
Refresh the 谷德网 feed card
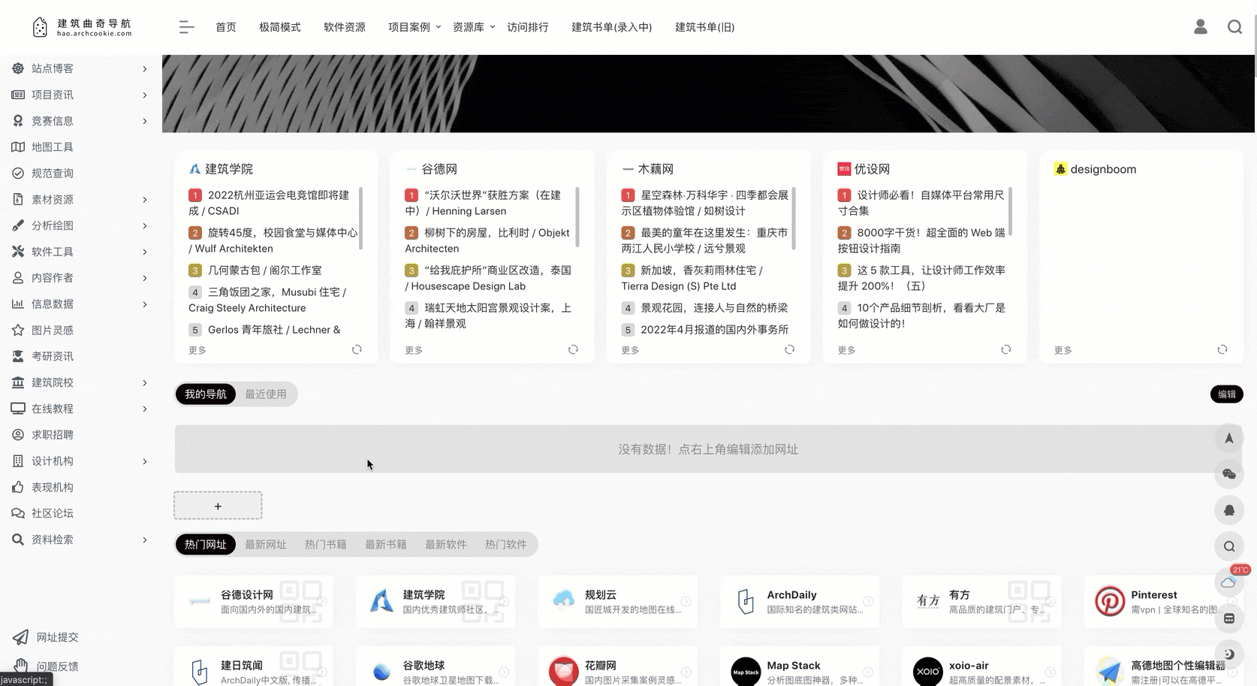pyautogui.click(x=573, y=349)
